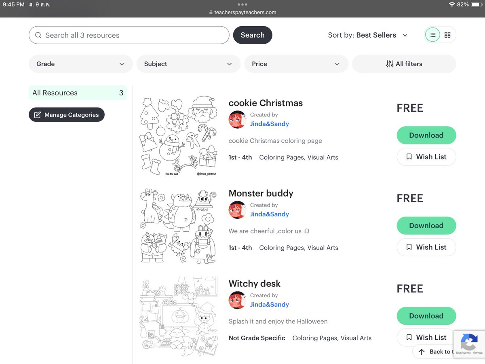
Task: Add Witchy desk to Wish List
Action: pos(426,337)
